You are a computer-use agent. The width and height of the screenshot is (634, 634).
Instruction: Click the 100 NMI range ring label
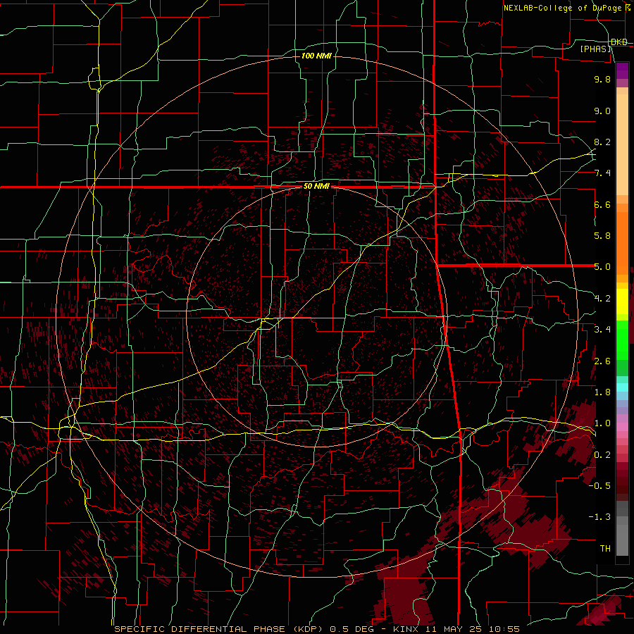pos(316,56)
